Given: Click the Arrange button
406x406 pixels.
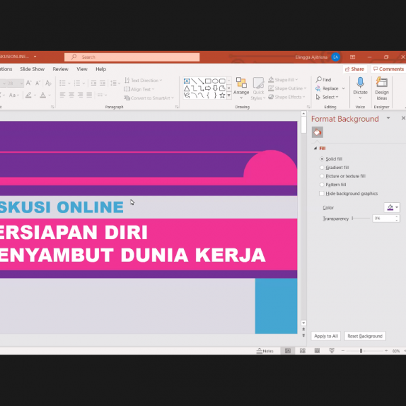Looking at the screenshot, I should pyautogui.click(x=241, y=89).
